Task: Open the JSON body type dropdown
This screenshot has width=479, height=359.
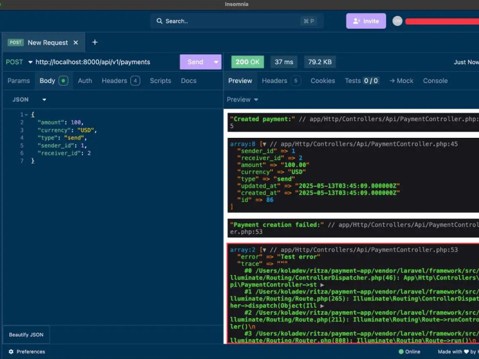Action: [x=29, y=100]
